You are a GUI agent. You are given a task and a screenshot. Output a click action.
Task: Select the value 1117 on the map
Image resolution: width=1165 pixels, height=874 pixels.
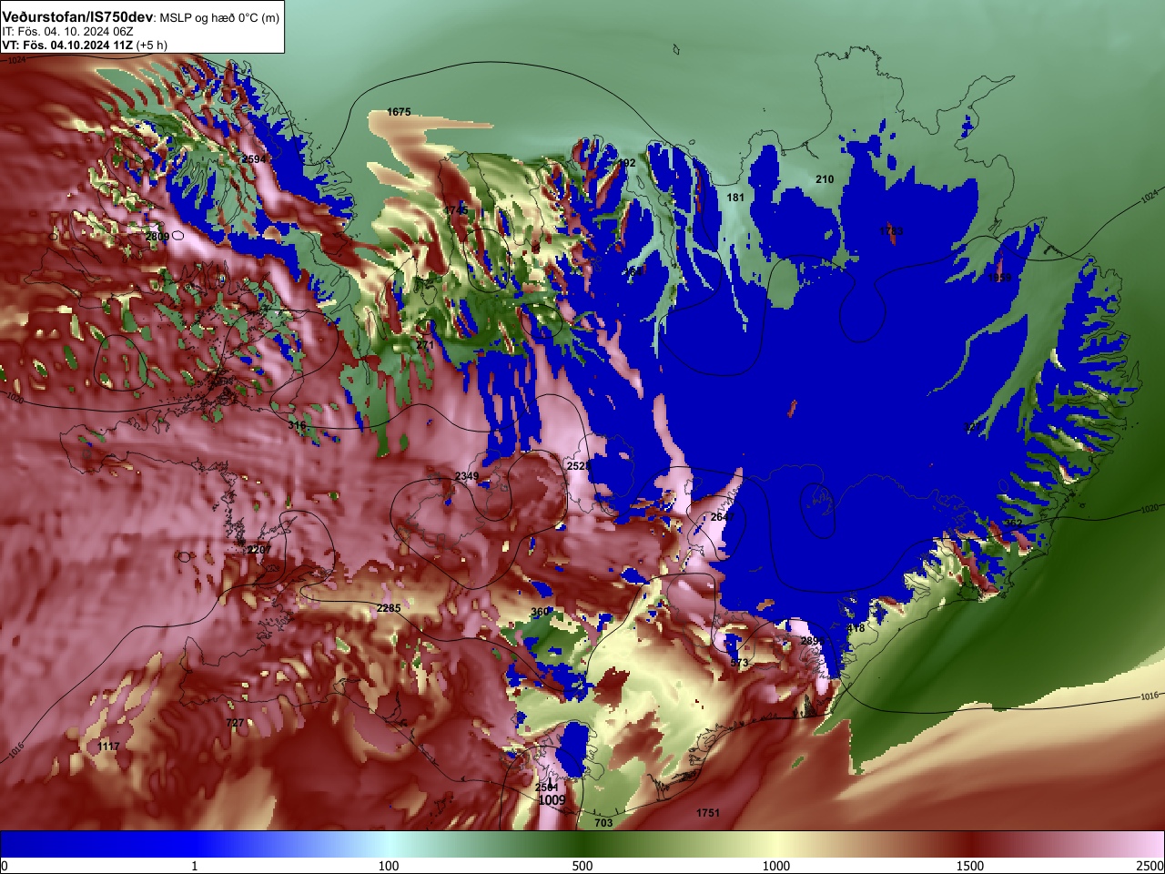tap(108, 747)
